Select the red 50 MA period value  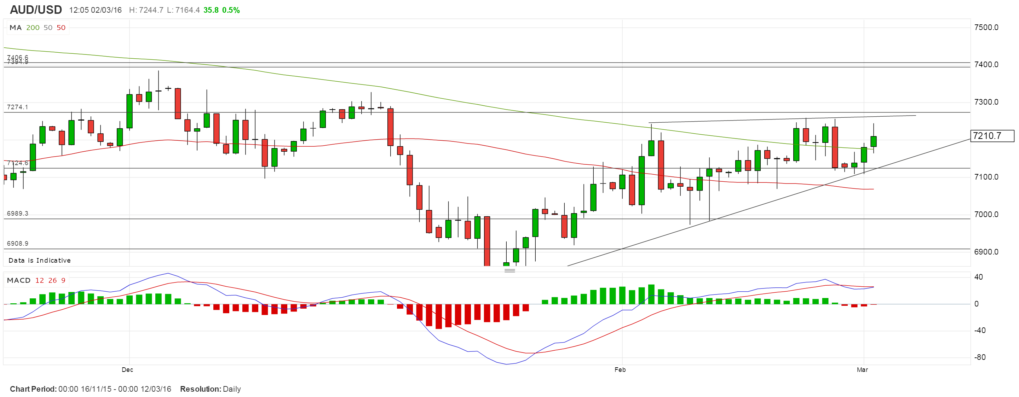coord(61,28)
